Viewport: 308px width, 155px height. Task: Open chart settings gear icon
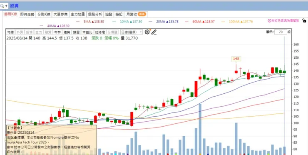(147, 32)
